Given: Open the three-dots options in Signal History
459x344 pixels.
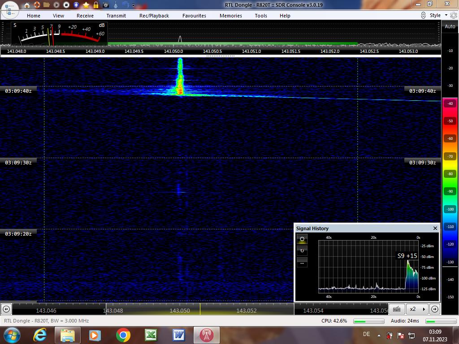Looking at the screenshot, I should 302,262.
